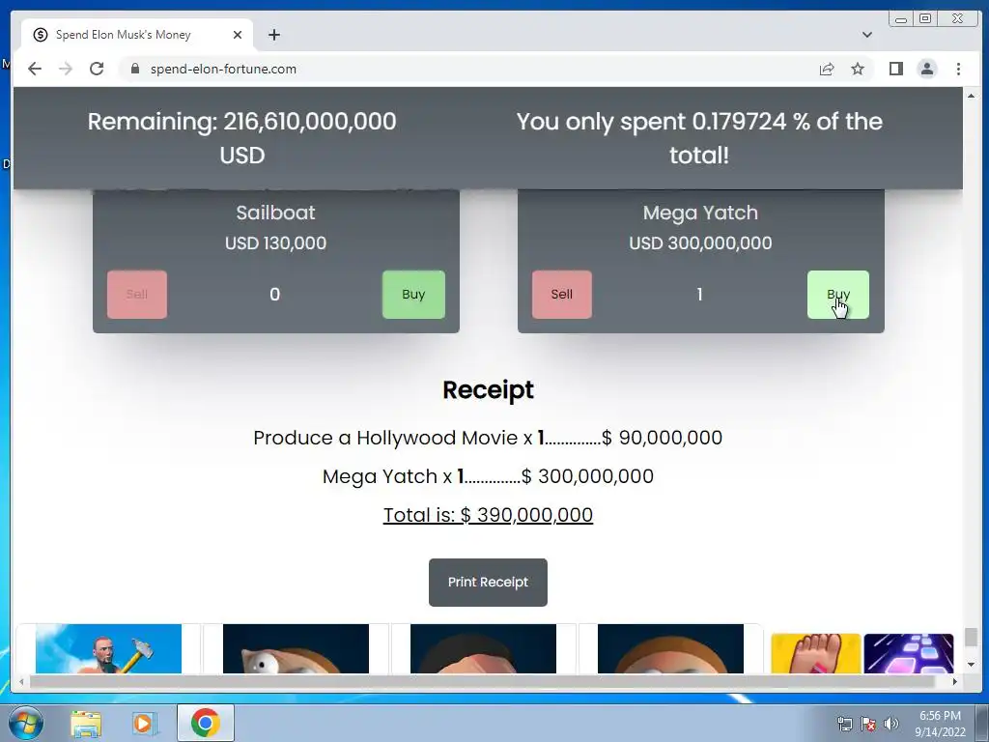Open the clock showing 6:56 PM
This screenshot has width=989, height=742.
pos(940,724)
